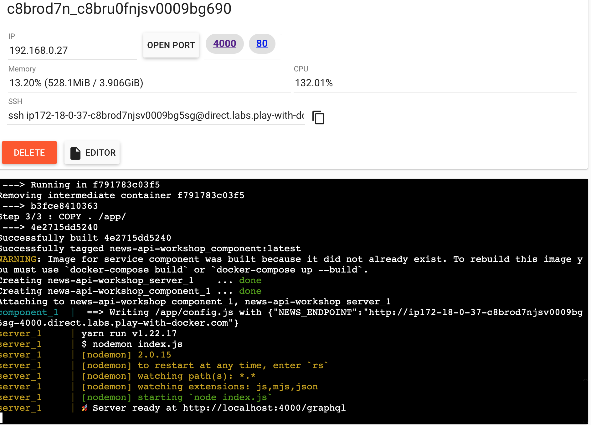591x425 pixels.
Task: Click the instance title c8brod7n_c8bru0fnjsv0009bg690
Action: [119, 9]
